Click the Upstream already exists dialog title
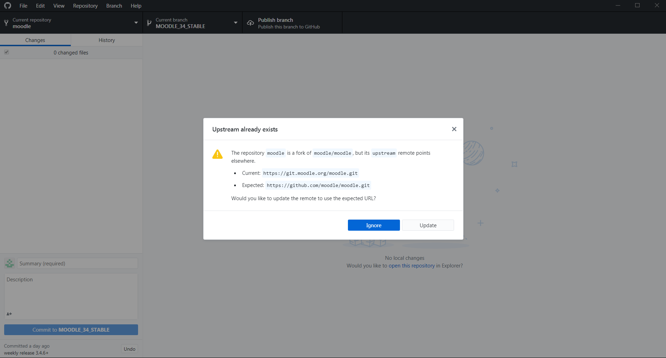 (245, 129)
